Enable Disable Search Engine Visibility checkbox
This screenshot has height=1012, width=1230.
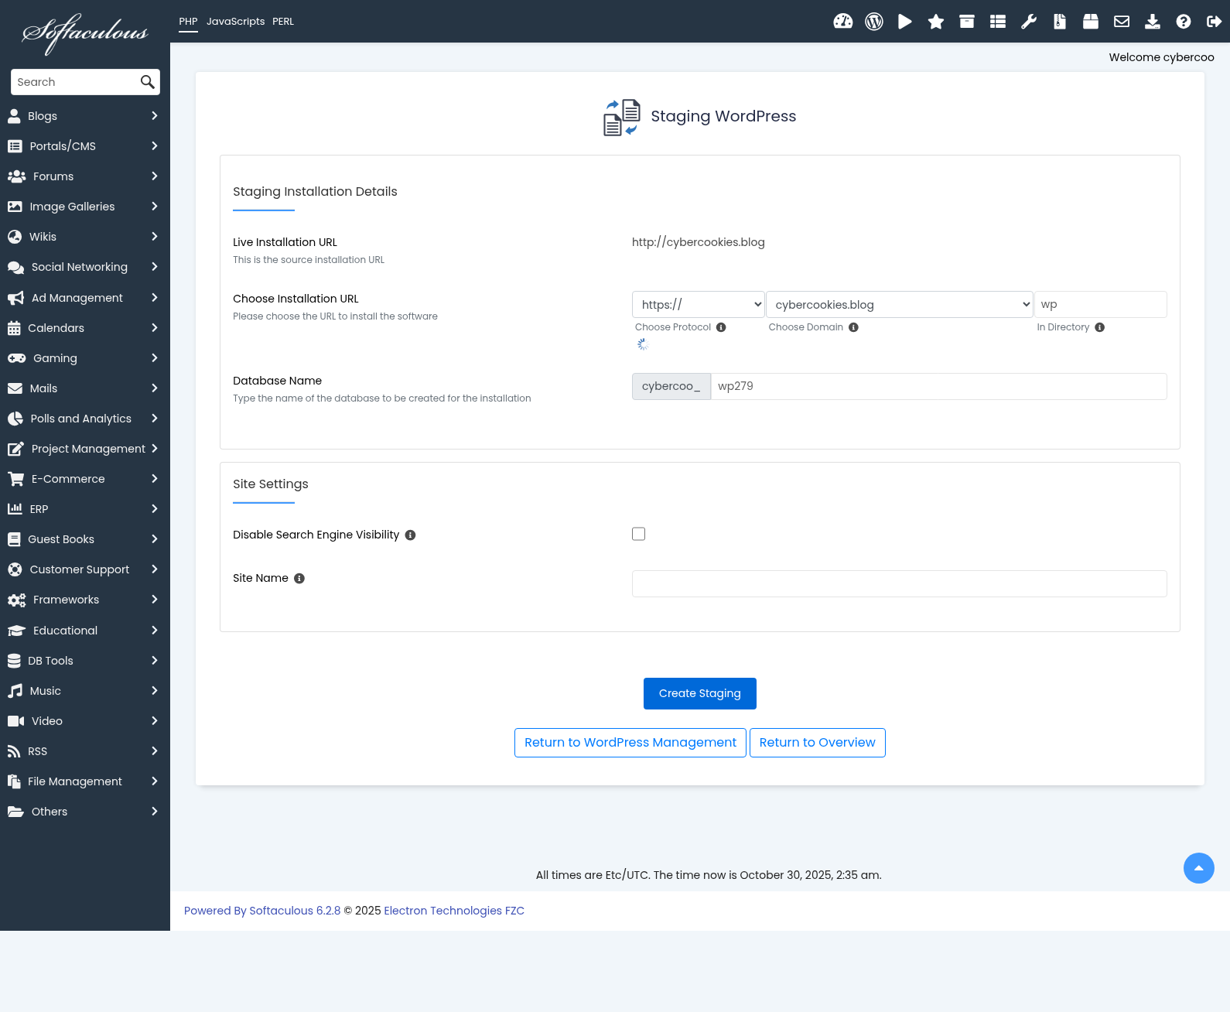click(638, 534)
